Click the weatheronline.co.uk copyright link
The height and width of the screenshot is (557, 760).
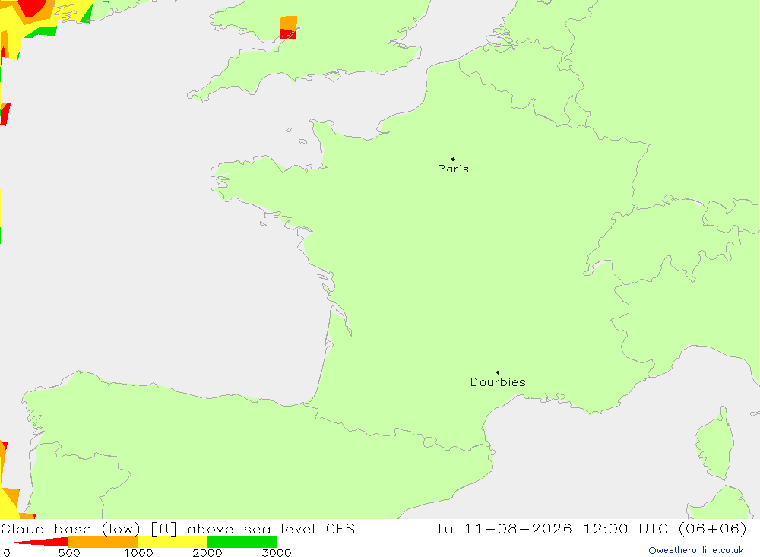click(696, 550)
